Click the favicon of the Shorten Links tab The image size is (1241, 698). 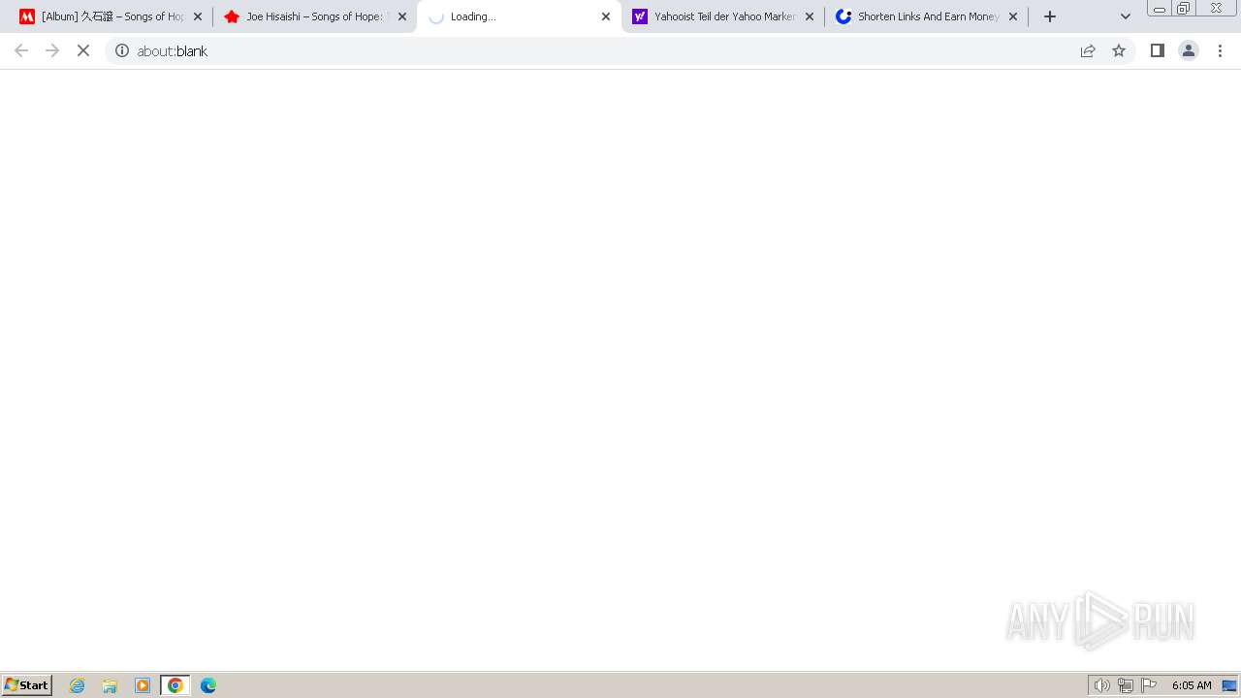[x=843, y=16]
